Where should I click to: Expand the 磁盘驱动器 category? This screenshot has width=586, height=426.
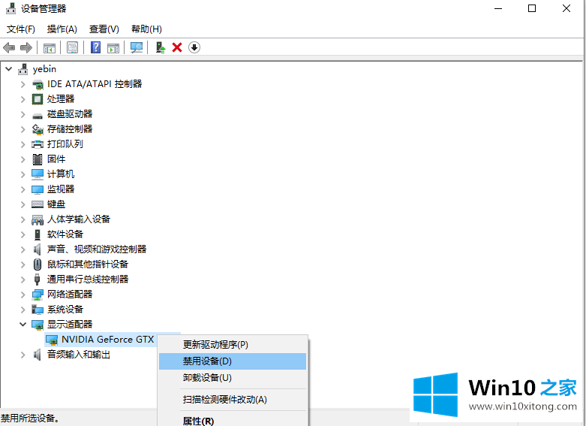tap(23, 114)
